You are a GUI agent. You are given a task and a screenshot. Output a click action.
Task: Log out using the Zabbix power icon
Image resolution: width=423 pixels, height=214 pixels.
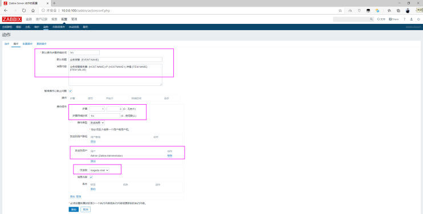(x=418, y=19)
